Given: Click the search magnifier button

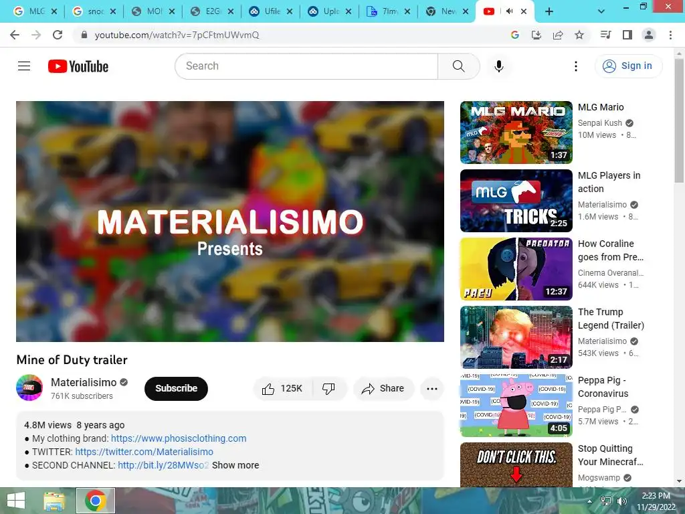Looking at the screenshot, I should 458,66.
